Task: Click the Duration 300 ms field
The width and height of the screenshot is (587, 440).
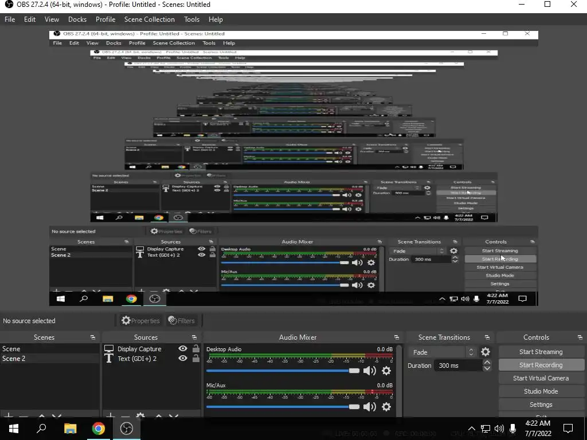Action: coord(458,366)
